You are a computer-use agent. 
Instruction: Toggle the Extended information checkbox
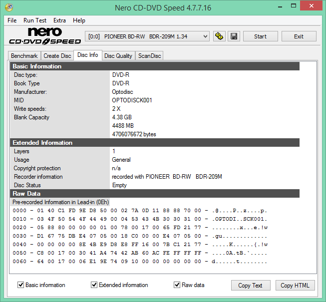point(94,285)
